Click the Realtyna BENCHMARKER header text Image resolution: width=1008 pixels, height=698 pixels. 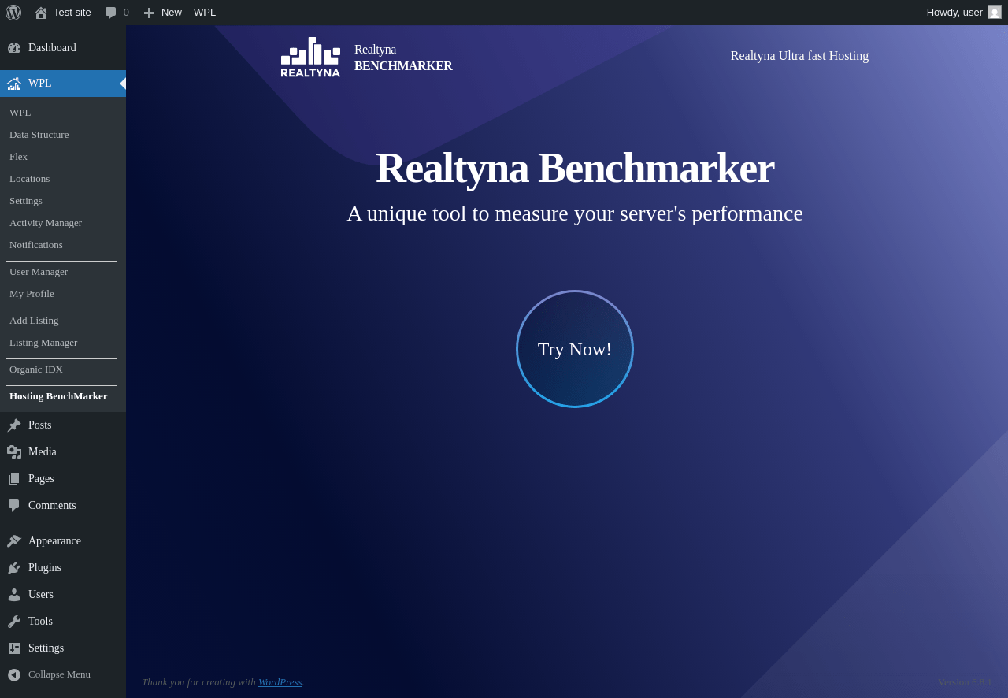pos(403,58)
